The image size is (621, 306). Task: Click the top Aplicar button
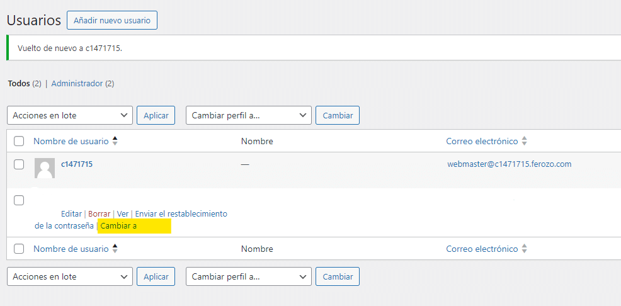click(x=156, y=115)
